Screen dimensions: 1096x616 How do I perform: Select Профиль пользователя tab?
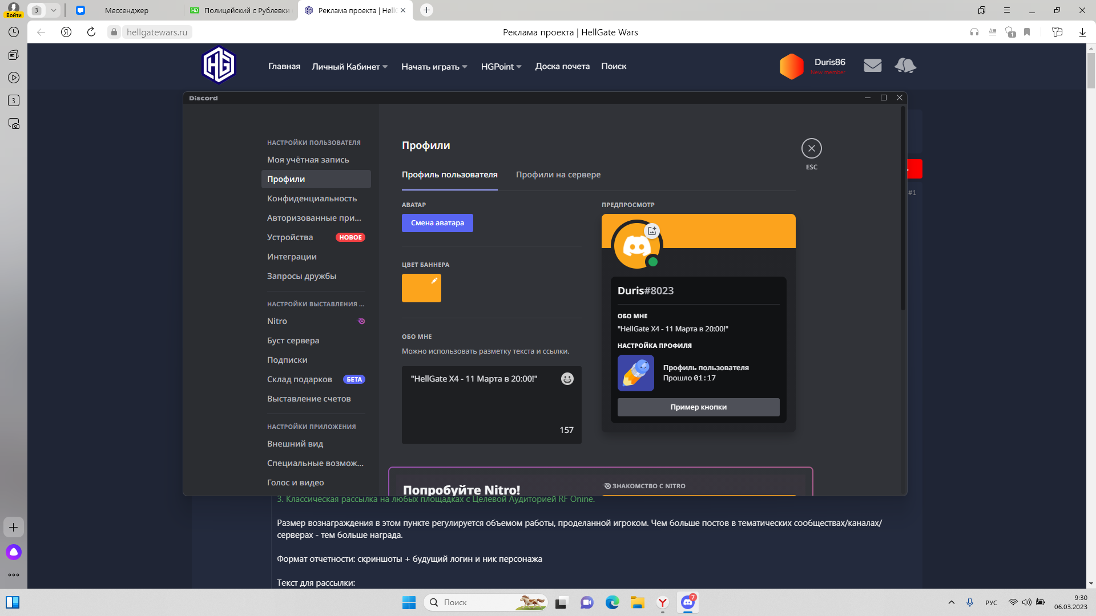click(x=450, y=175)
